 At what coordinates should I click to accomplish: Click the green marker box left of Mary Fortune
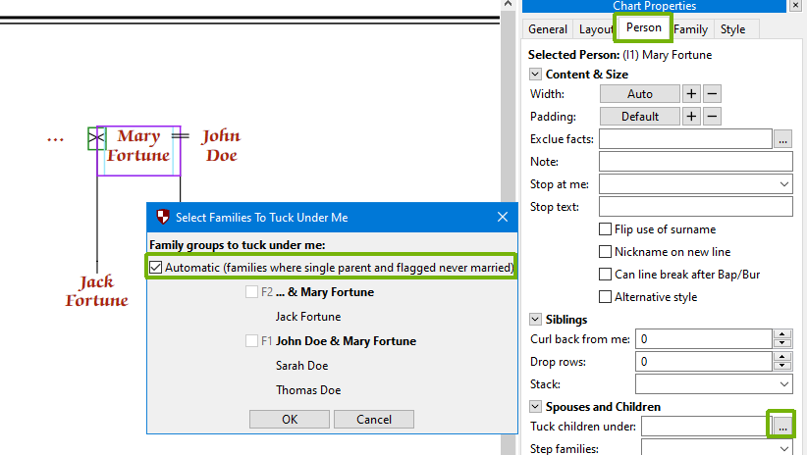[96, 138]
